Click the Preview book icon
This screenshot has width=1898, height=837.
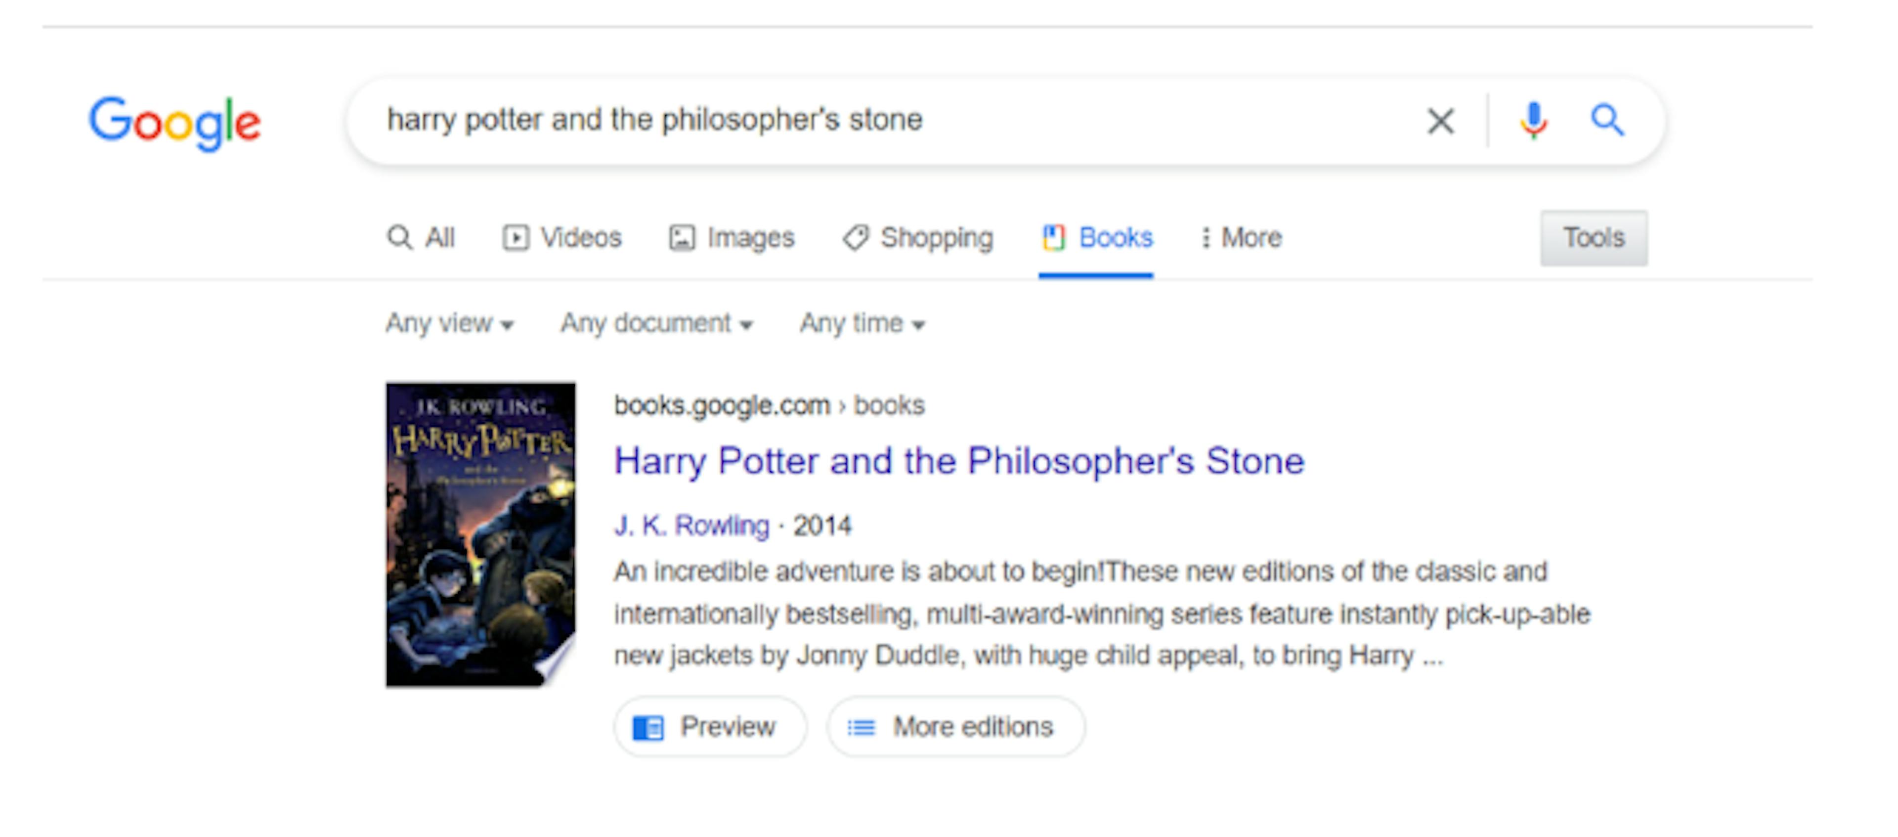pos(648,728)
